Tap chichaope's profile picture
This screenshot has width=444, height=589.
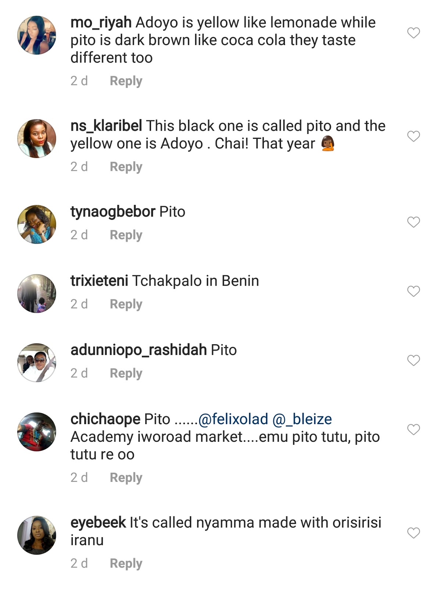pyautogui.click(x=37, y=432)
